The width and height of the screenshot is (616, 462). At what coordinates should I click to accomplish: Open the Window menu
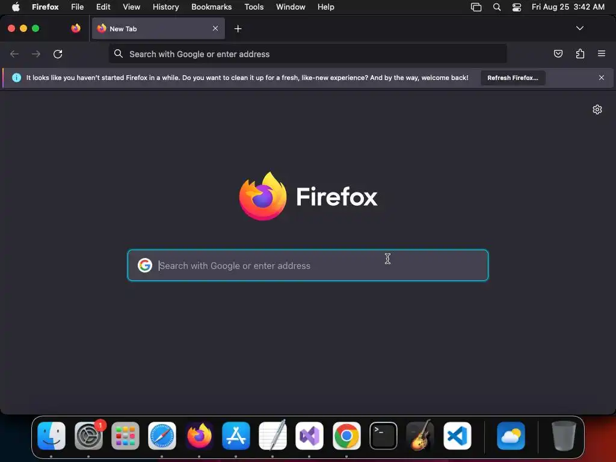tap(291, 7)
